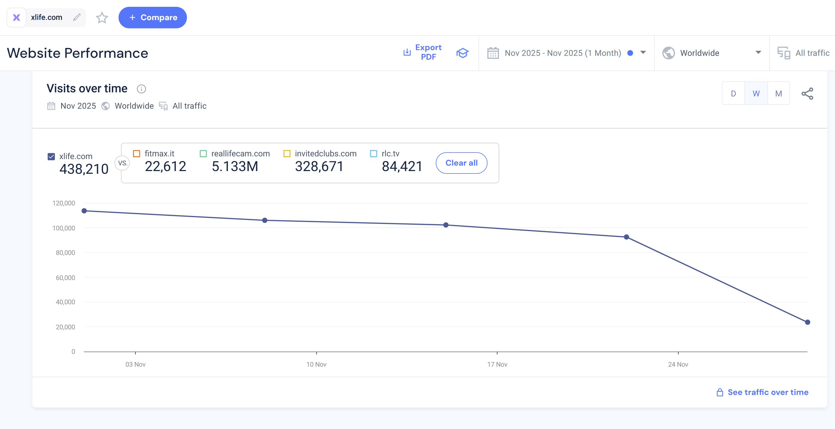
Task: Click the xlife.com purple X logo
Action: point(17,17)
